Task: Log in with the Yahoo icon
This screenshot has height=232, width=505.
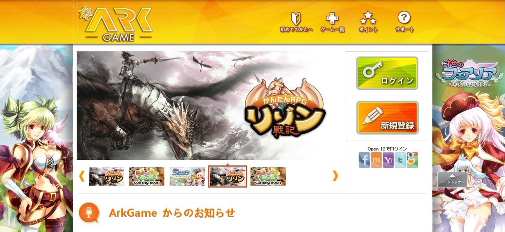Action: [x=388, y=160]
